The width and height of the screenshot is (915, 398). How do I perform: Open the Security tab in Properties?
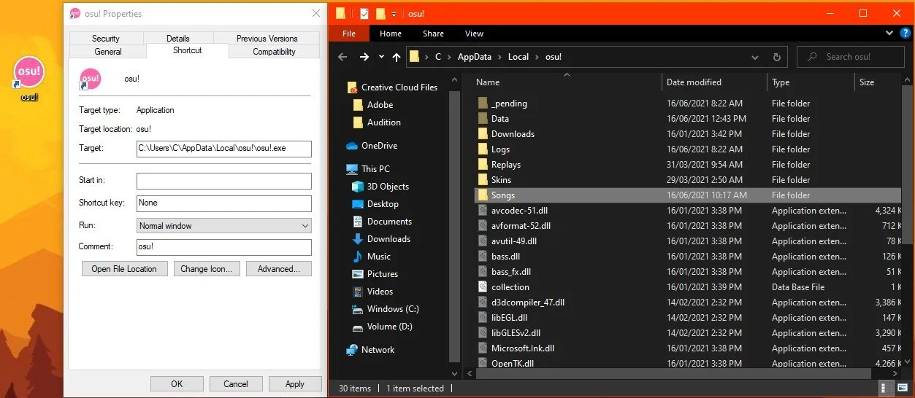point(106,38)
